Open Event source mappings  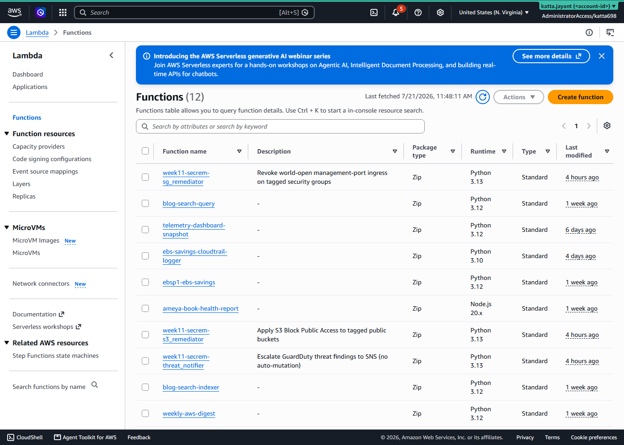tap(45, 171)
